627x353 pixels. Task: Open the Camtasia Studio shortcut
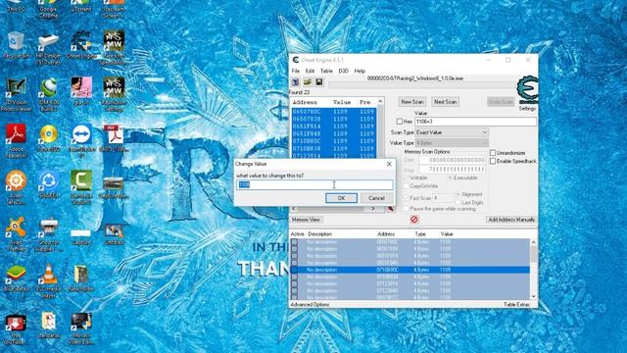(81, 187)
